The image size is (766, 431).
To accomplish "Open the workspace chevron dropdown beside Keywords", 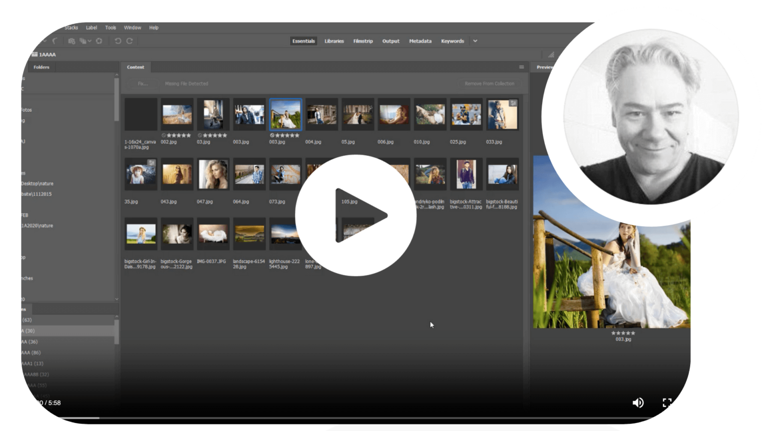I will [x=475, y=41].
